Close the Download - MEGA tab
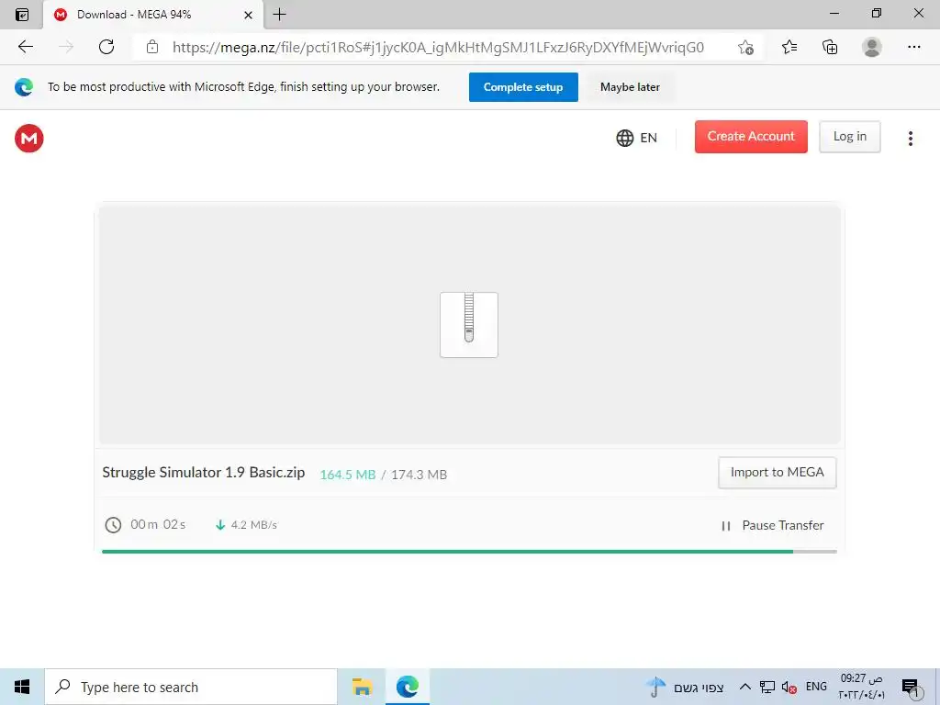Image resolution: width=940 pixels, height=705 pixels. click(248, 15)
